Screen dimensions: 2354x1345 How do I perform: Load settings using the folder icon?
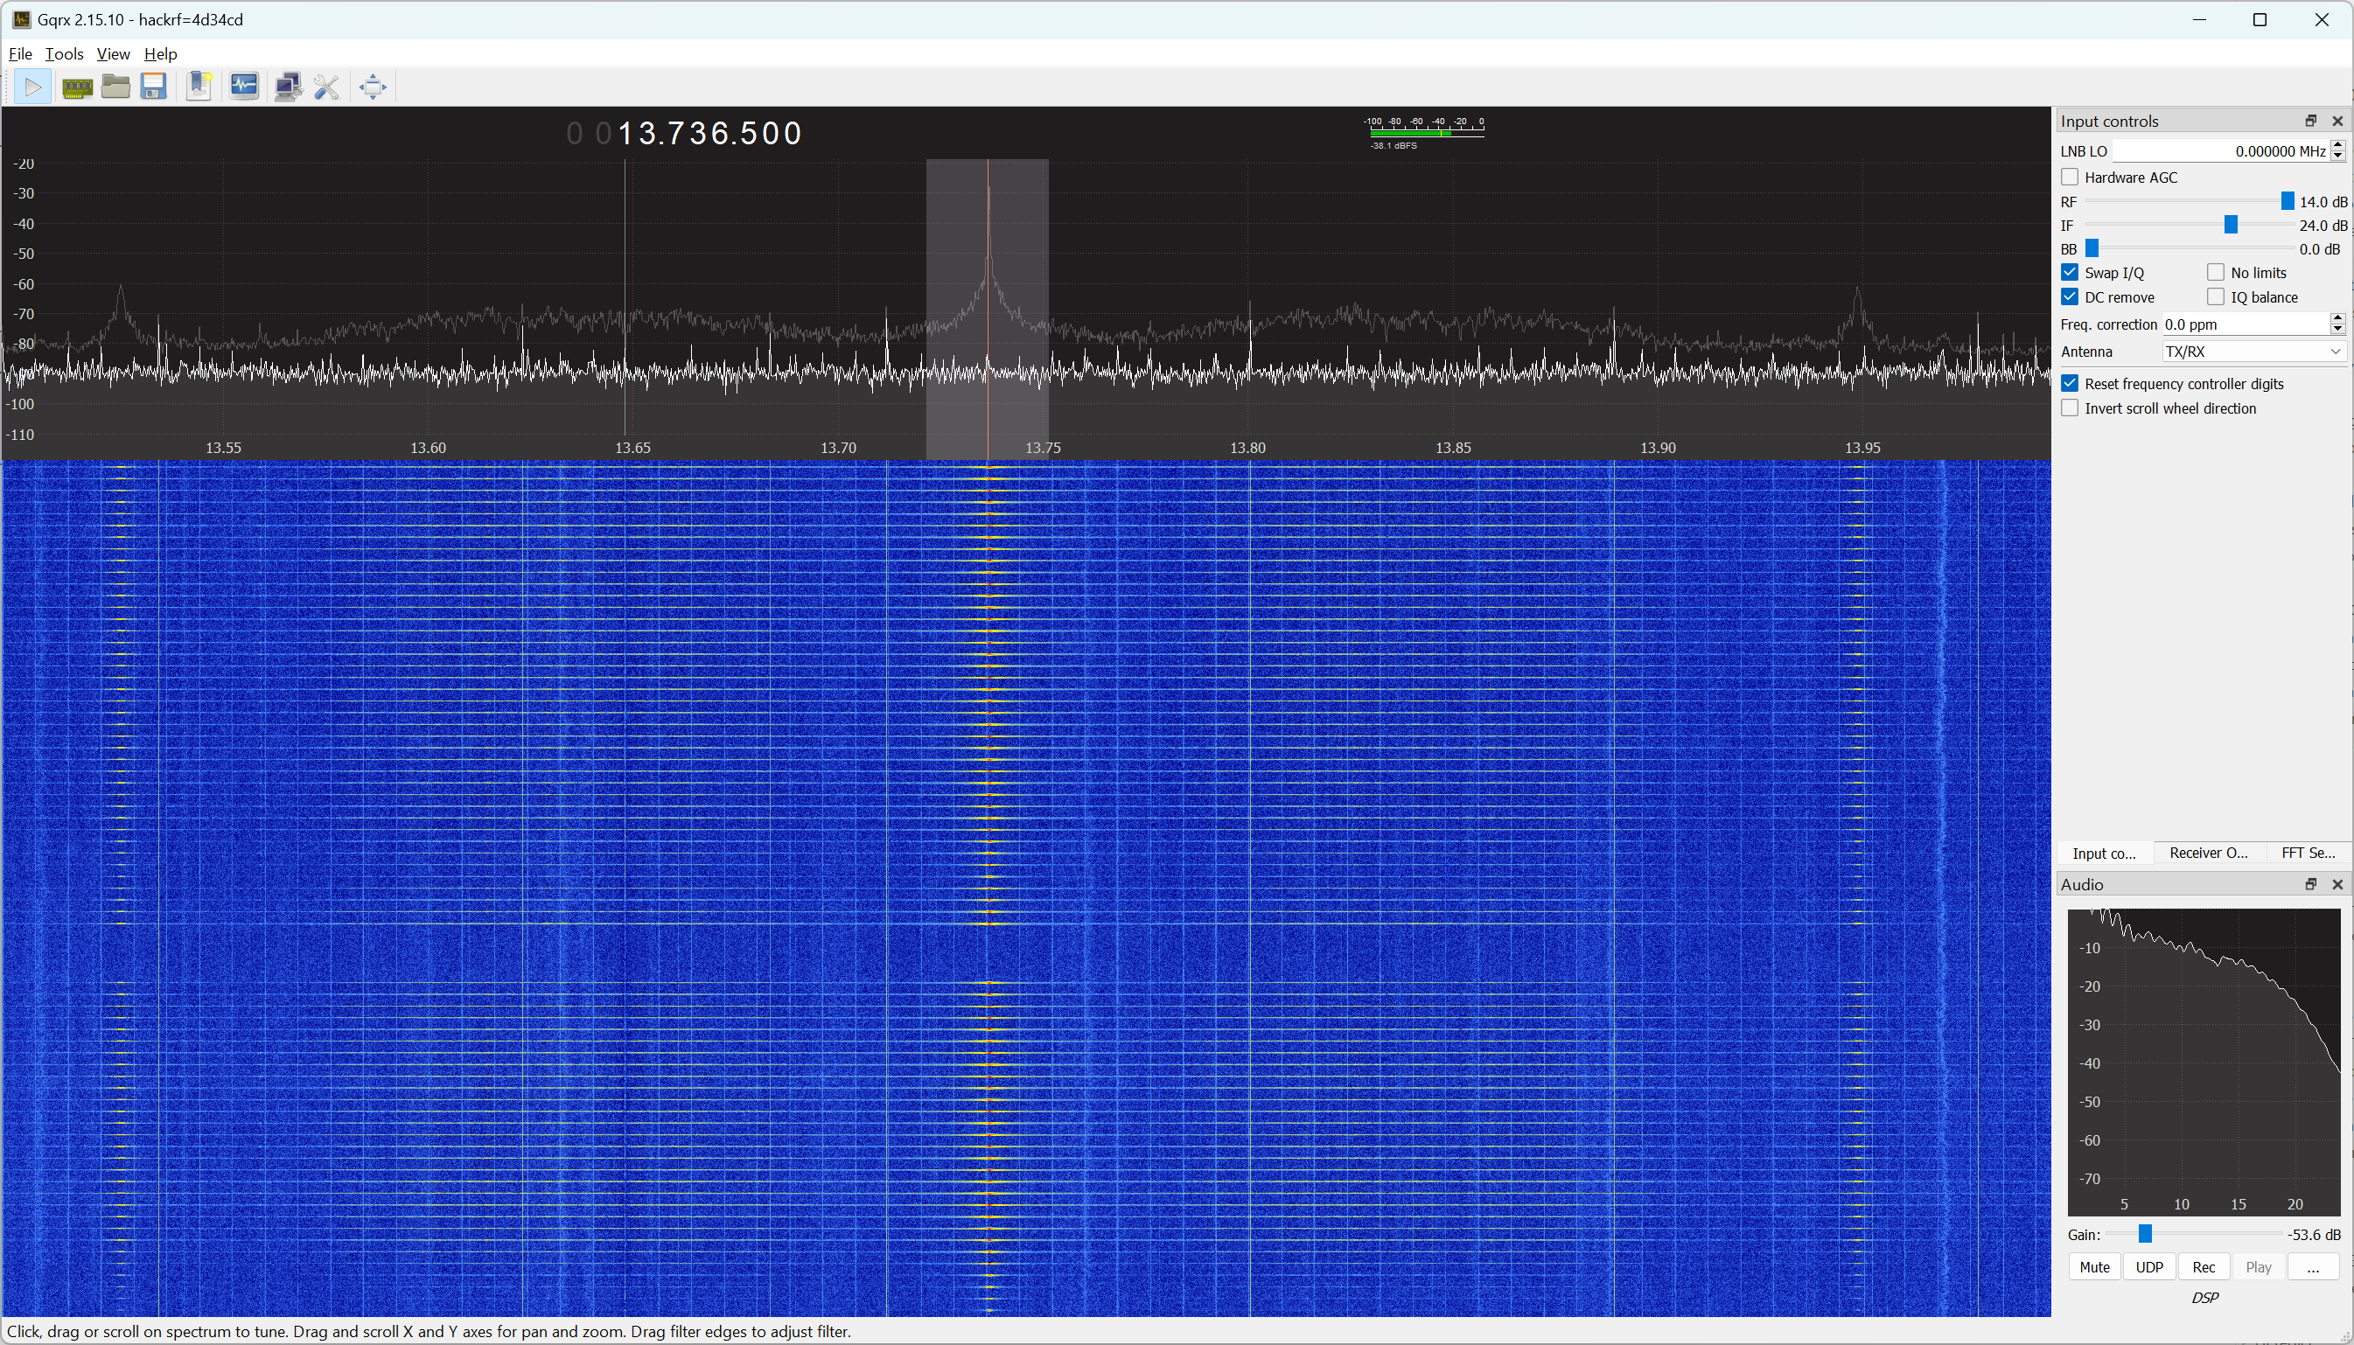[x=115, y=87]
